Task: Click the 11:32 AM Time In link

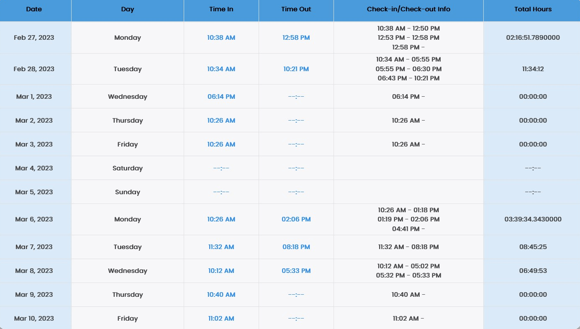Action: pyautogui.click(x=221, y=247)
